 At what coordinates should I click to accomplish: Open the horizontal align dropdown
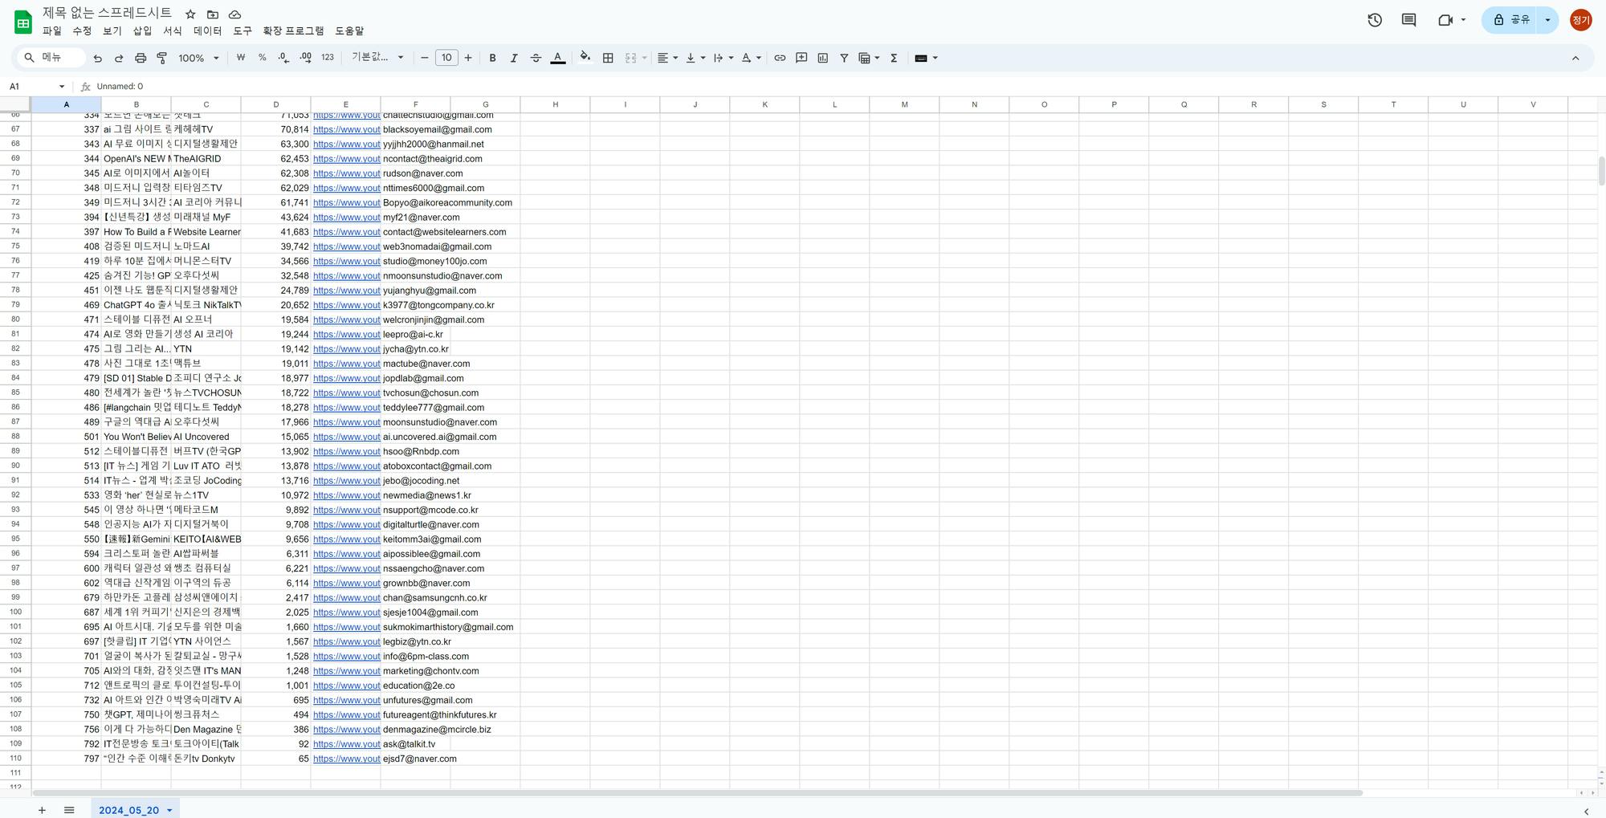667,58
